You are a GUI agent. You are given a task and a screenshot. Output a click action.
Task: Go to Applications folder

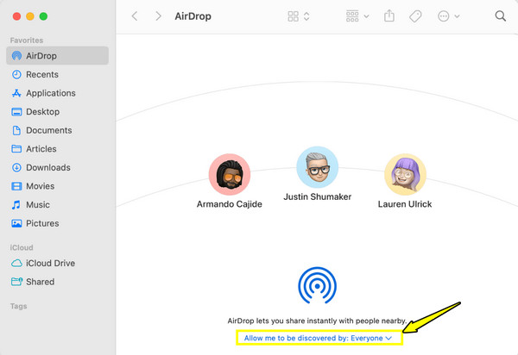pos(57,93)
